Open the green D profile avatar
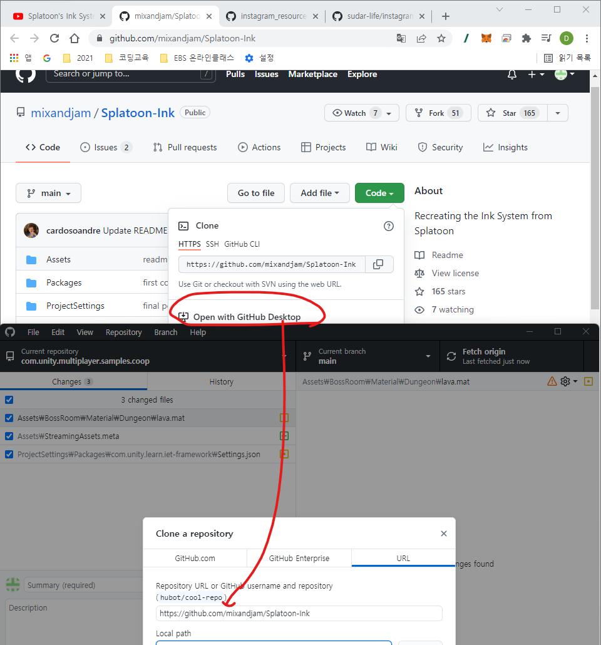This screenshot has height=645, width=601. pyautogui.click(x=567, y=38)
